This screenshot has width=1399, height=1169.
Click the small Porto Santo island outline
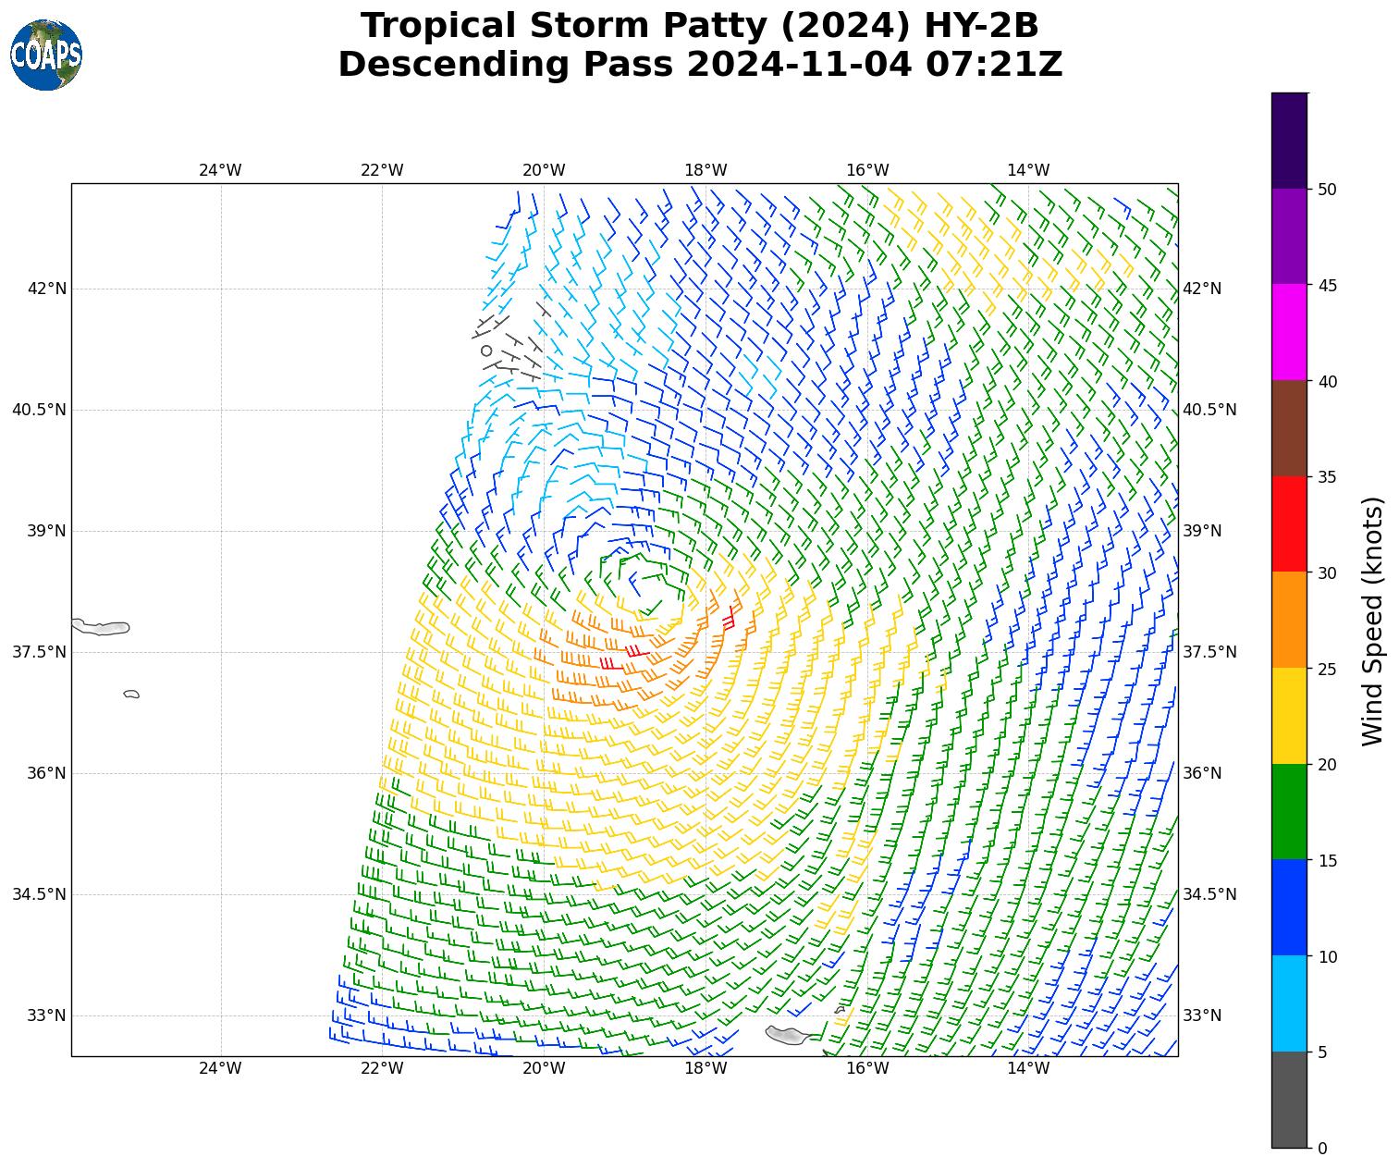pyautogui.click(x=840, y=1010)
